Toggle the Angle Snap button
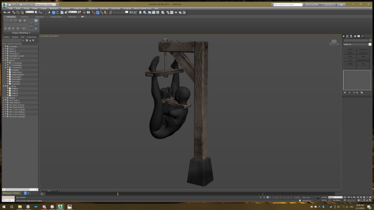The image size is (374, 210). [x=98, y=12]
